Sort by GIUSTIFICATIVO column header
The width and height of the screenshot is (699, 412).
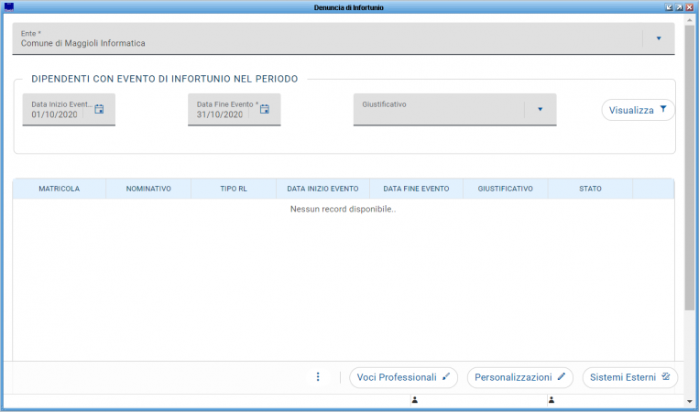pyautogui.click(x=506, y=189)
